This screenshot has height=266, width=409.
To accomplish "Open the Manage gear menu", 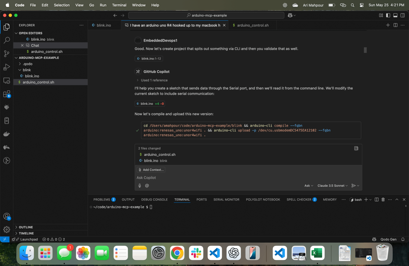I will click(7, 229).
